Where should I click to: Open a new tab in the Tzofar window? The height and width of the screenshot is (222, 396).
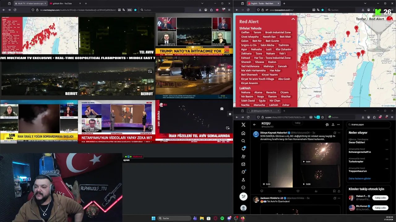click(284, 3)
